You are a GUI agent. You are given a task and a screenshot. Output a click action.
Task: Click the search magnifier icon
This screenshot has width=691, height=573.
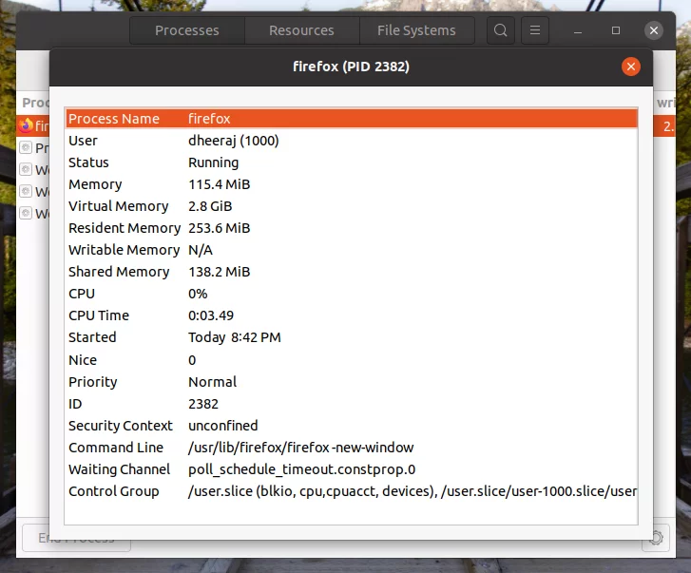coord(501,30)
